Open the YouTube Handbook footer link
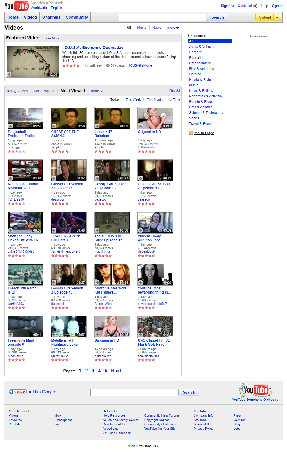 coord(117,433)
